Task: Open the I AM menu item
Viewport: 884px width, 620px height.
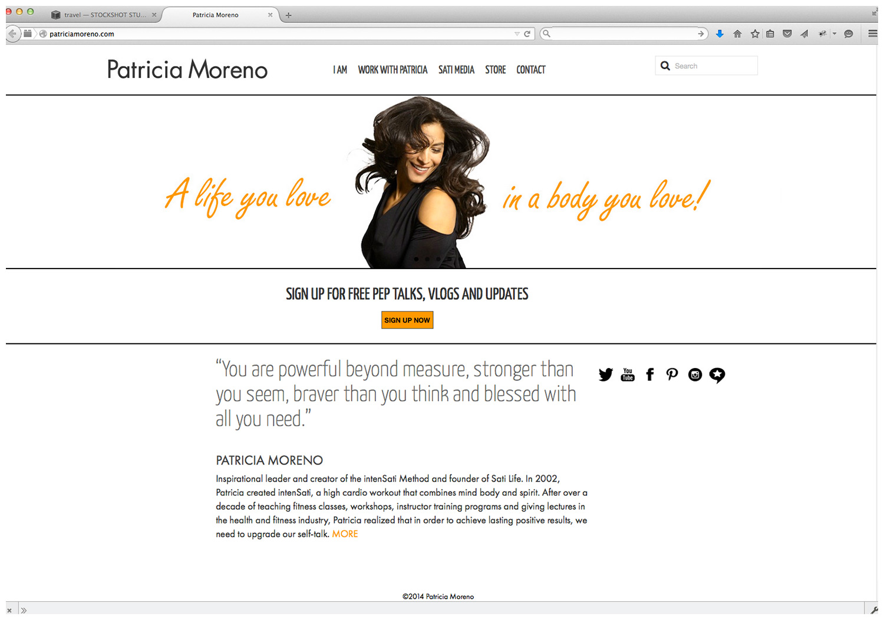Action: pos(340,69)
